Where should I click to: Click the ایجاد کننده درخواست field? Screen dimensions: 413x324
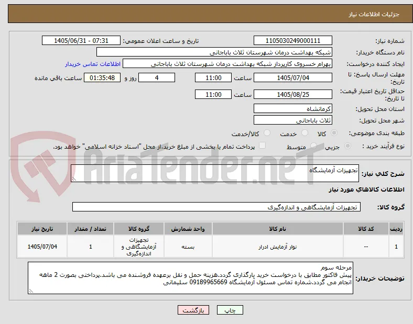coord(227,64)
